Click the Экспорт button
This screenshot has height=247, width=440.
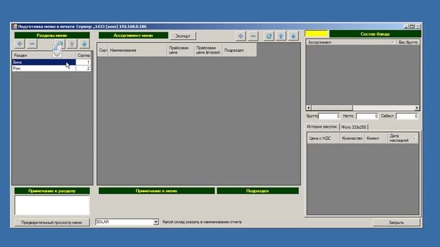[183, 36]
